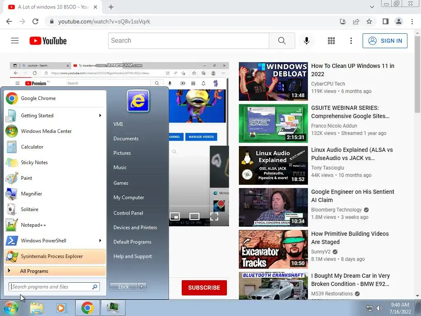Open shutdown options arrow next to Lock
Screen dimensions: 421x316
point(142,287)
